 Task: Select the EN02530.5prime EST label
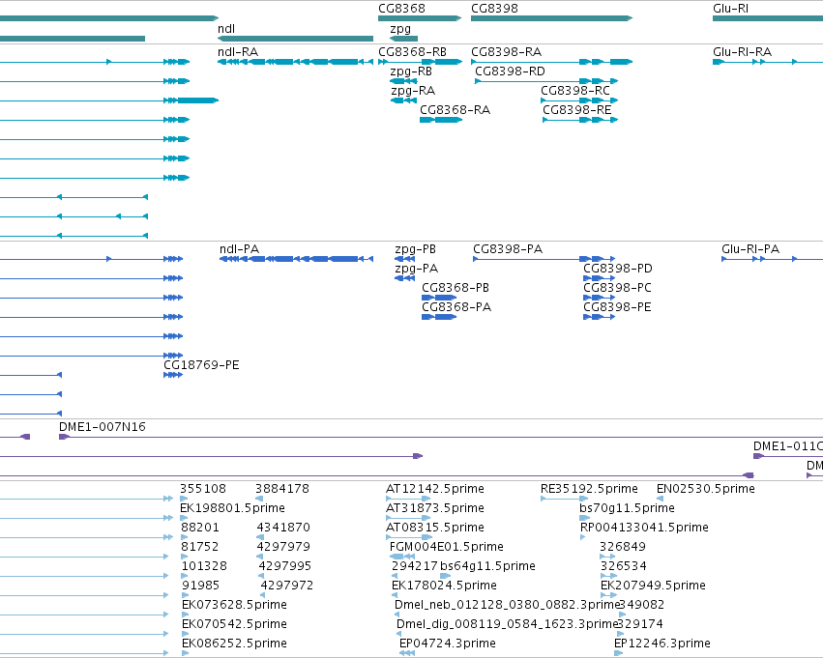click(706, 489)
